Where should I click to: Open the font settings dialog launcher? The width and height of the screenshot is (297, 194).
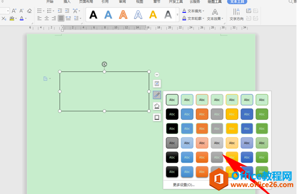[32, 23]
